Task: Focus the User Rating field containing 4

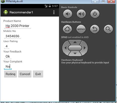Action: [x=6, y=46]
